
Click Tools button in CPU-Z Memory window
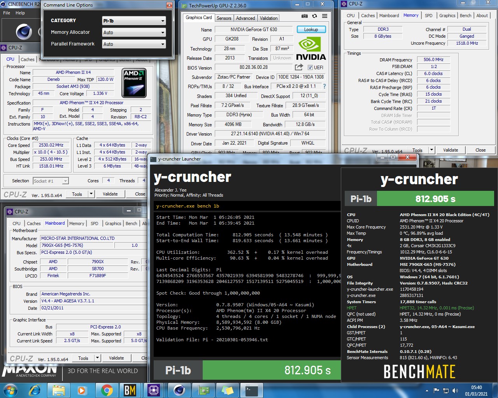pos(417,150)
